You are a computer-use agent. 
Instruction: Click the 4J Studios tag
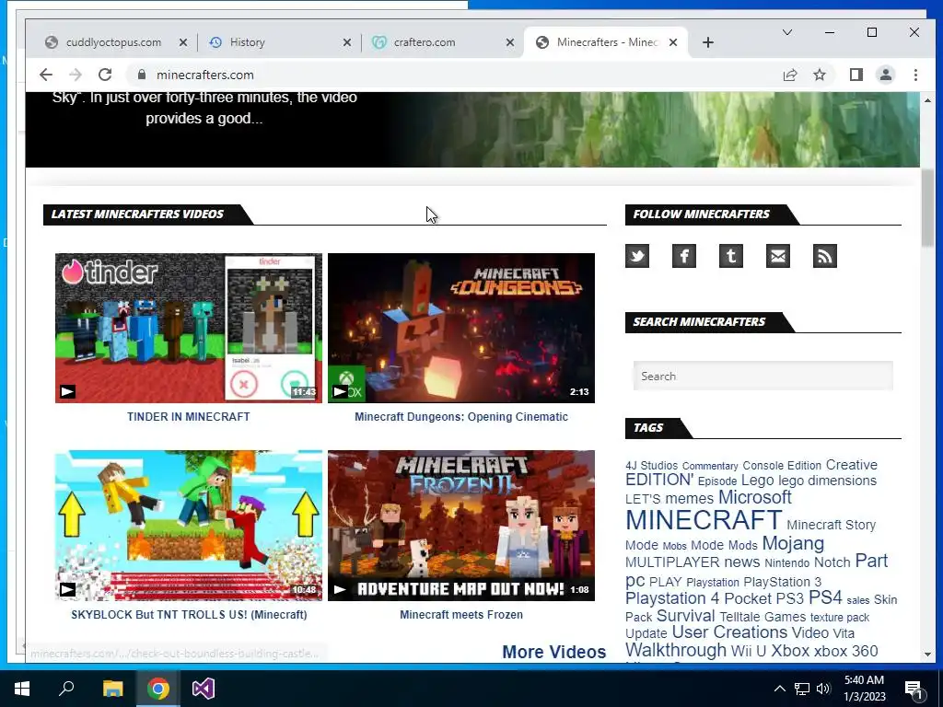point(651,465)
